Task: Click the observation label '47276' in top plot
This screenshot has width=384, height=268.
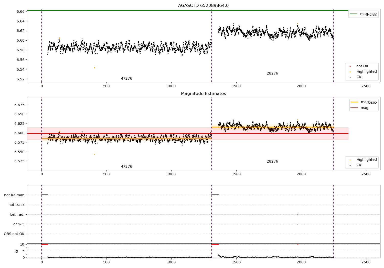Action: pos(126,78)
